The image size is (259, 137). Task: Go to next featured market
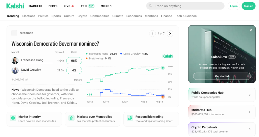pos(170,33)
